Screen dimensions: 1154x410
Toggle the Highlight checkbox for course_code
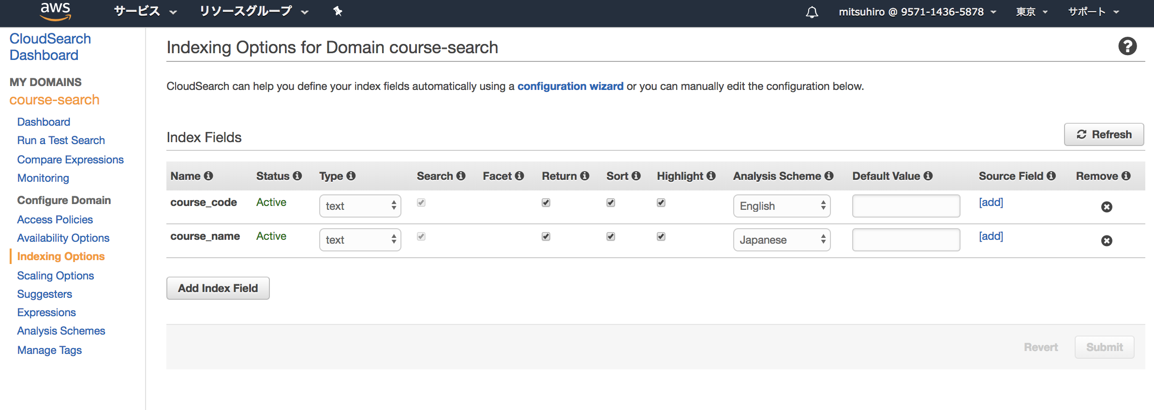(x=661, y=203)
